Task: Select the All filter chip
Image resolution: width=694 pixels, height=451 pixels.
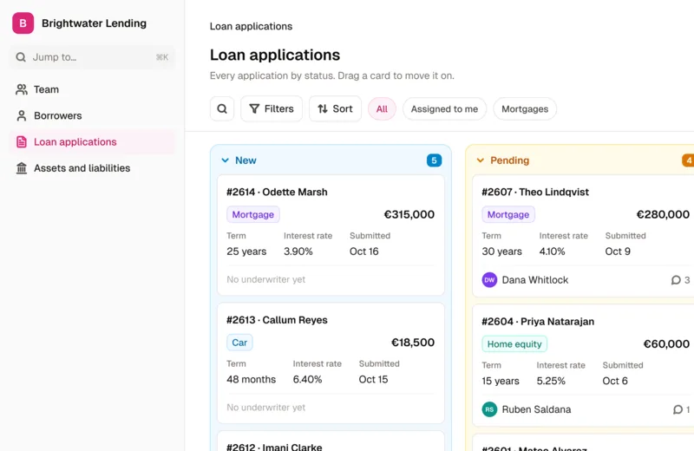Action: click(x=382, y=109)
